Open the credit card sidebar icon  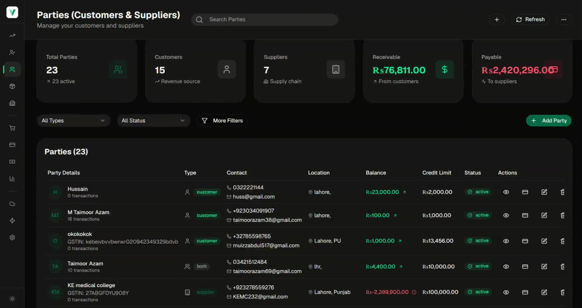(x=12, y=145)
